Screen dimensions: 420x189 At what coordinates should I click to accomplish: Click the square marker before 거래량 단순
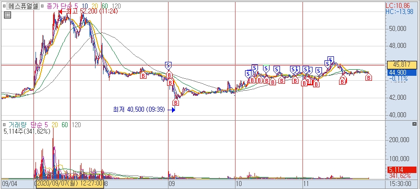[4, 124]
